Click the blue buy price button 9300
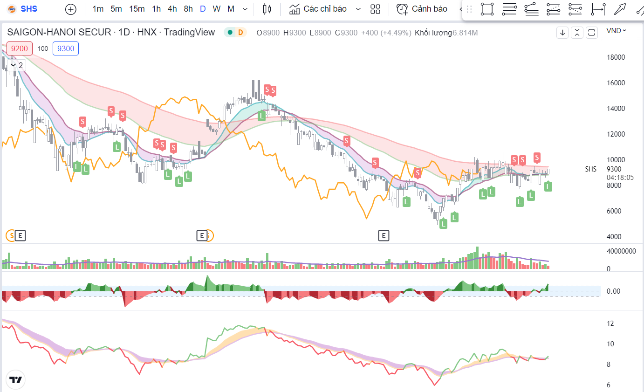Viewport: 644px width, 392px height. coord(66,48)
